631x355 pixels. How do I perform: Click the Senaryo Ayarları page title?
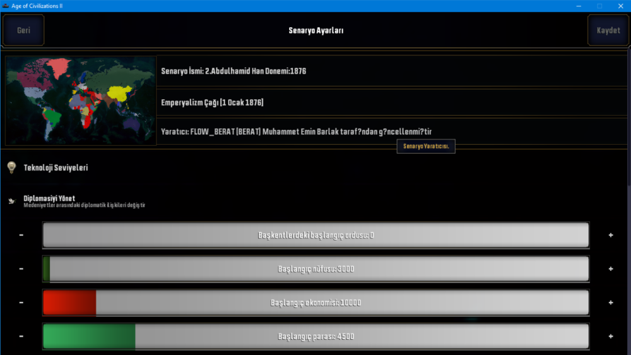pyautogui.click(x=316, y=30)
